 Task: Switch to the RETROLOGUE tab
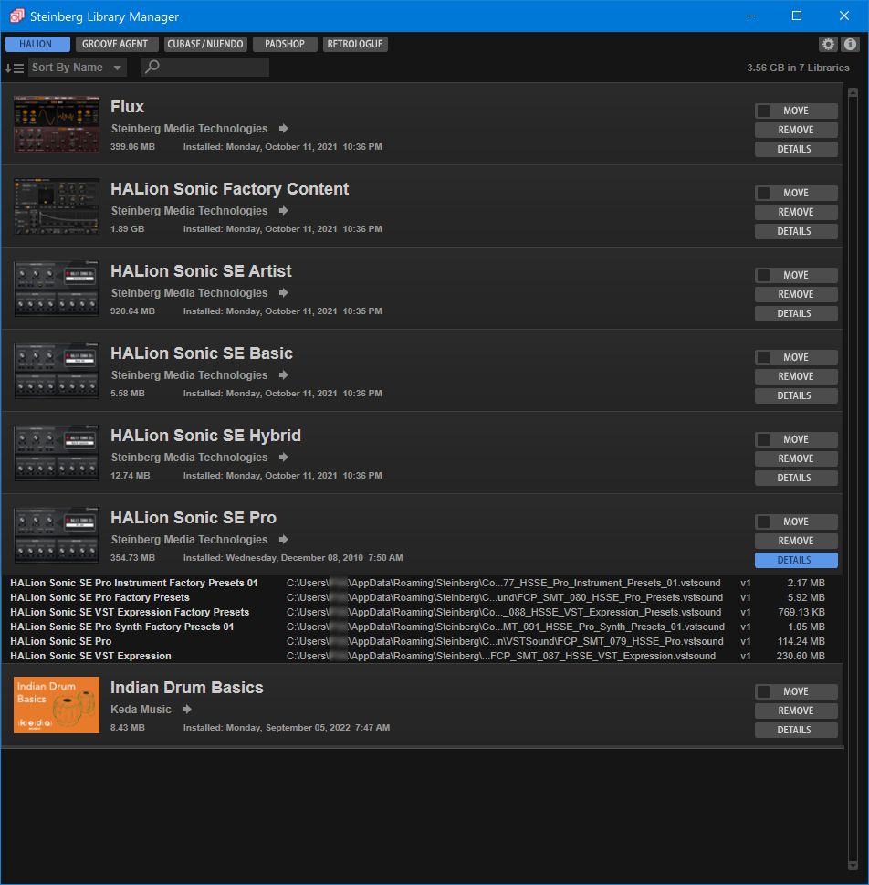click(x=355, y=44)
